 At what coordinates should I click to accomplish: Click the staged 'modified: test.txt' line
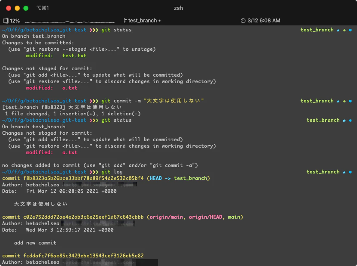[x=56, y=56]
